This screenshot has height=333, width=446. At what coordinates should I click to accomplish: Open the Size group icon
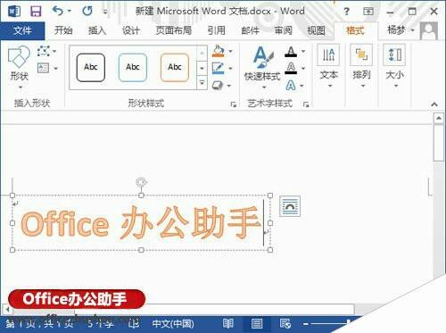coord(394,55)
